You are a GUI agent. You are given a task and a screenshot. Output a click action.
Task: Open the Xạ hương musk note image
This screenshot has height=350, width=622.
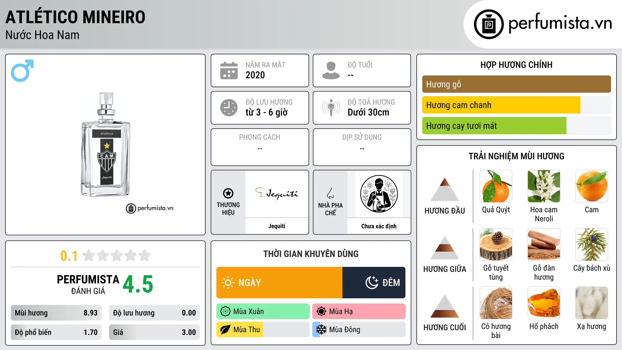pyautogui.click(x=592, y=303)
